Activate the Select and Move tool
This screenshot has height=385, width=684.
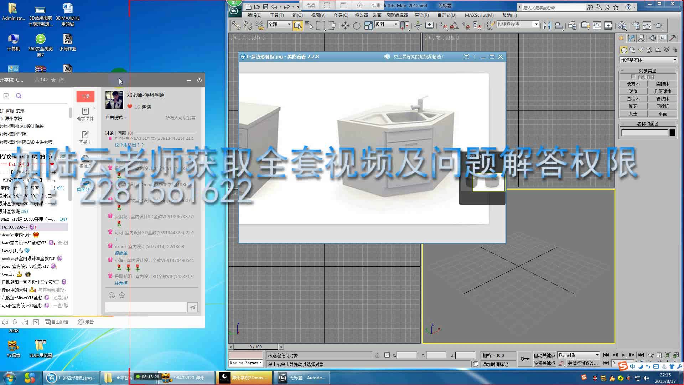tap(345, 25)
